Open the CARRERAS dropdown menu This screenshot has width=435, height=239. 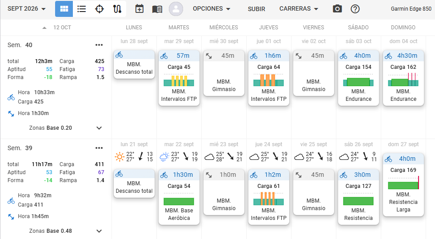299,8
